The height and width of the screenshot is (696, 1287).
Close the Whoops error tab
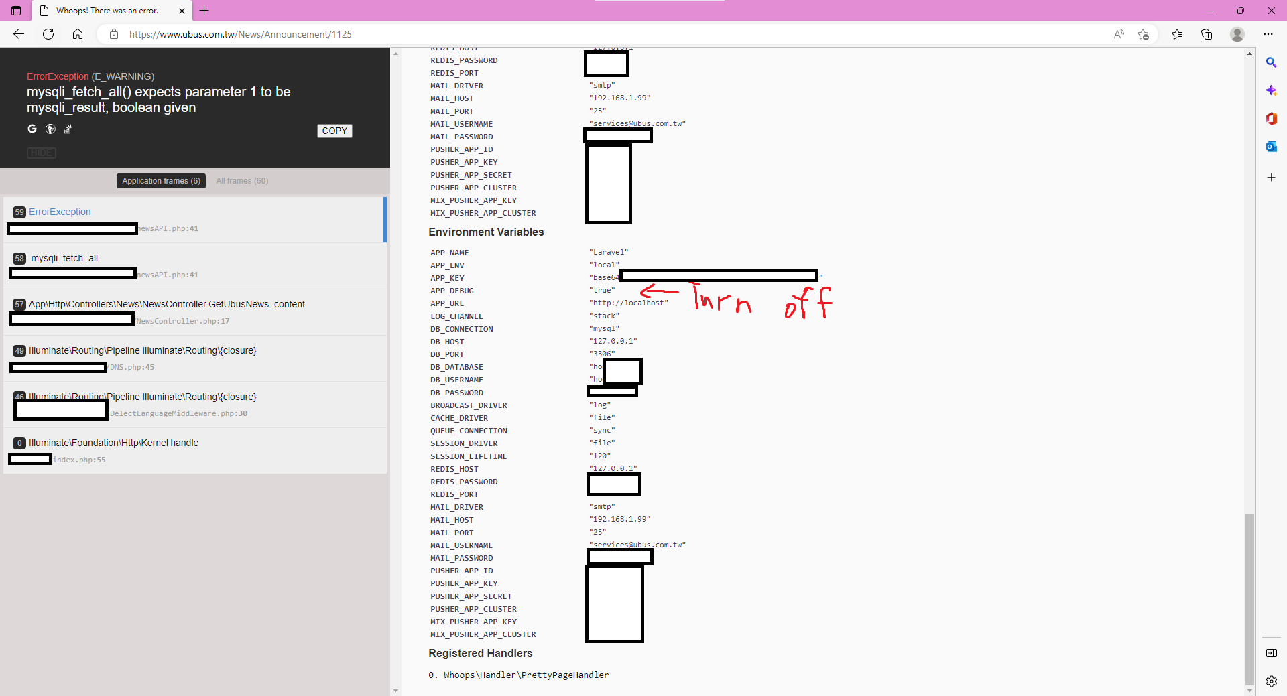[x=182, y=11]
